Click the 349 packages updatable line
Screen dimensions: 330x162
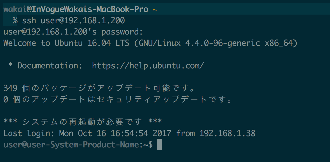pos(99,89)
